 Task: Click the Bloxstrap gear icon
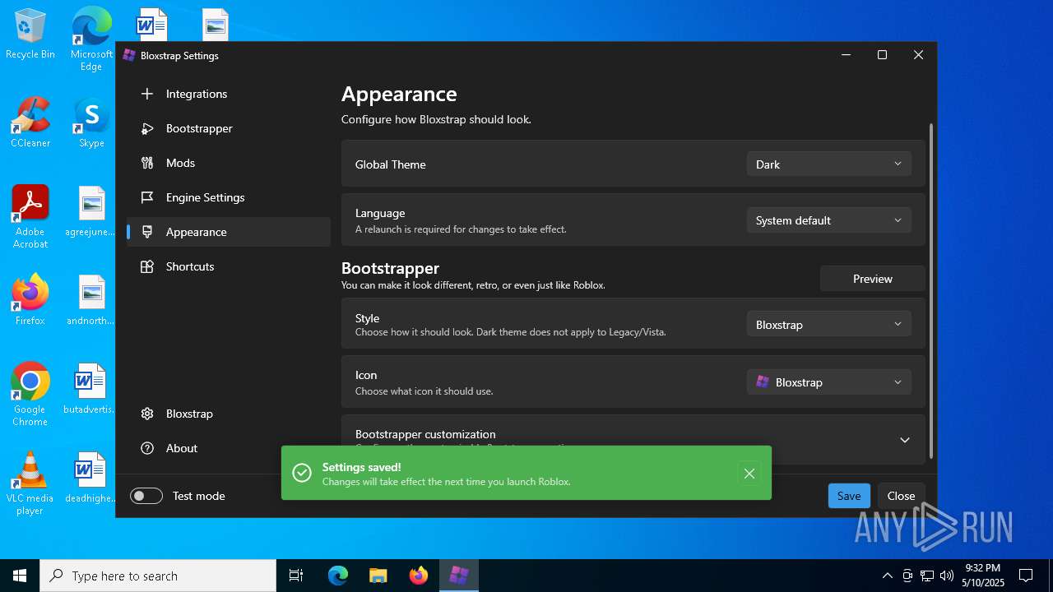point(147,414)
